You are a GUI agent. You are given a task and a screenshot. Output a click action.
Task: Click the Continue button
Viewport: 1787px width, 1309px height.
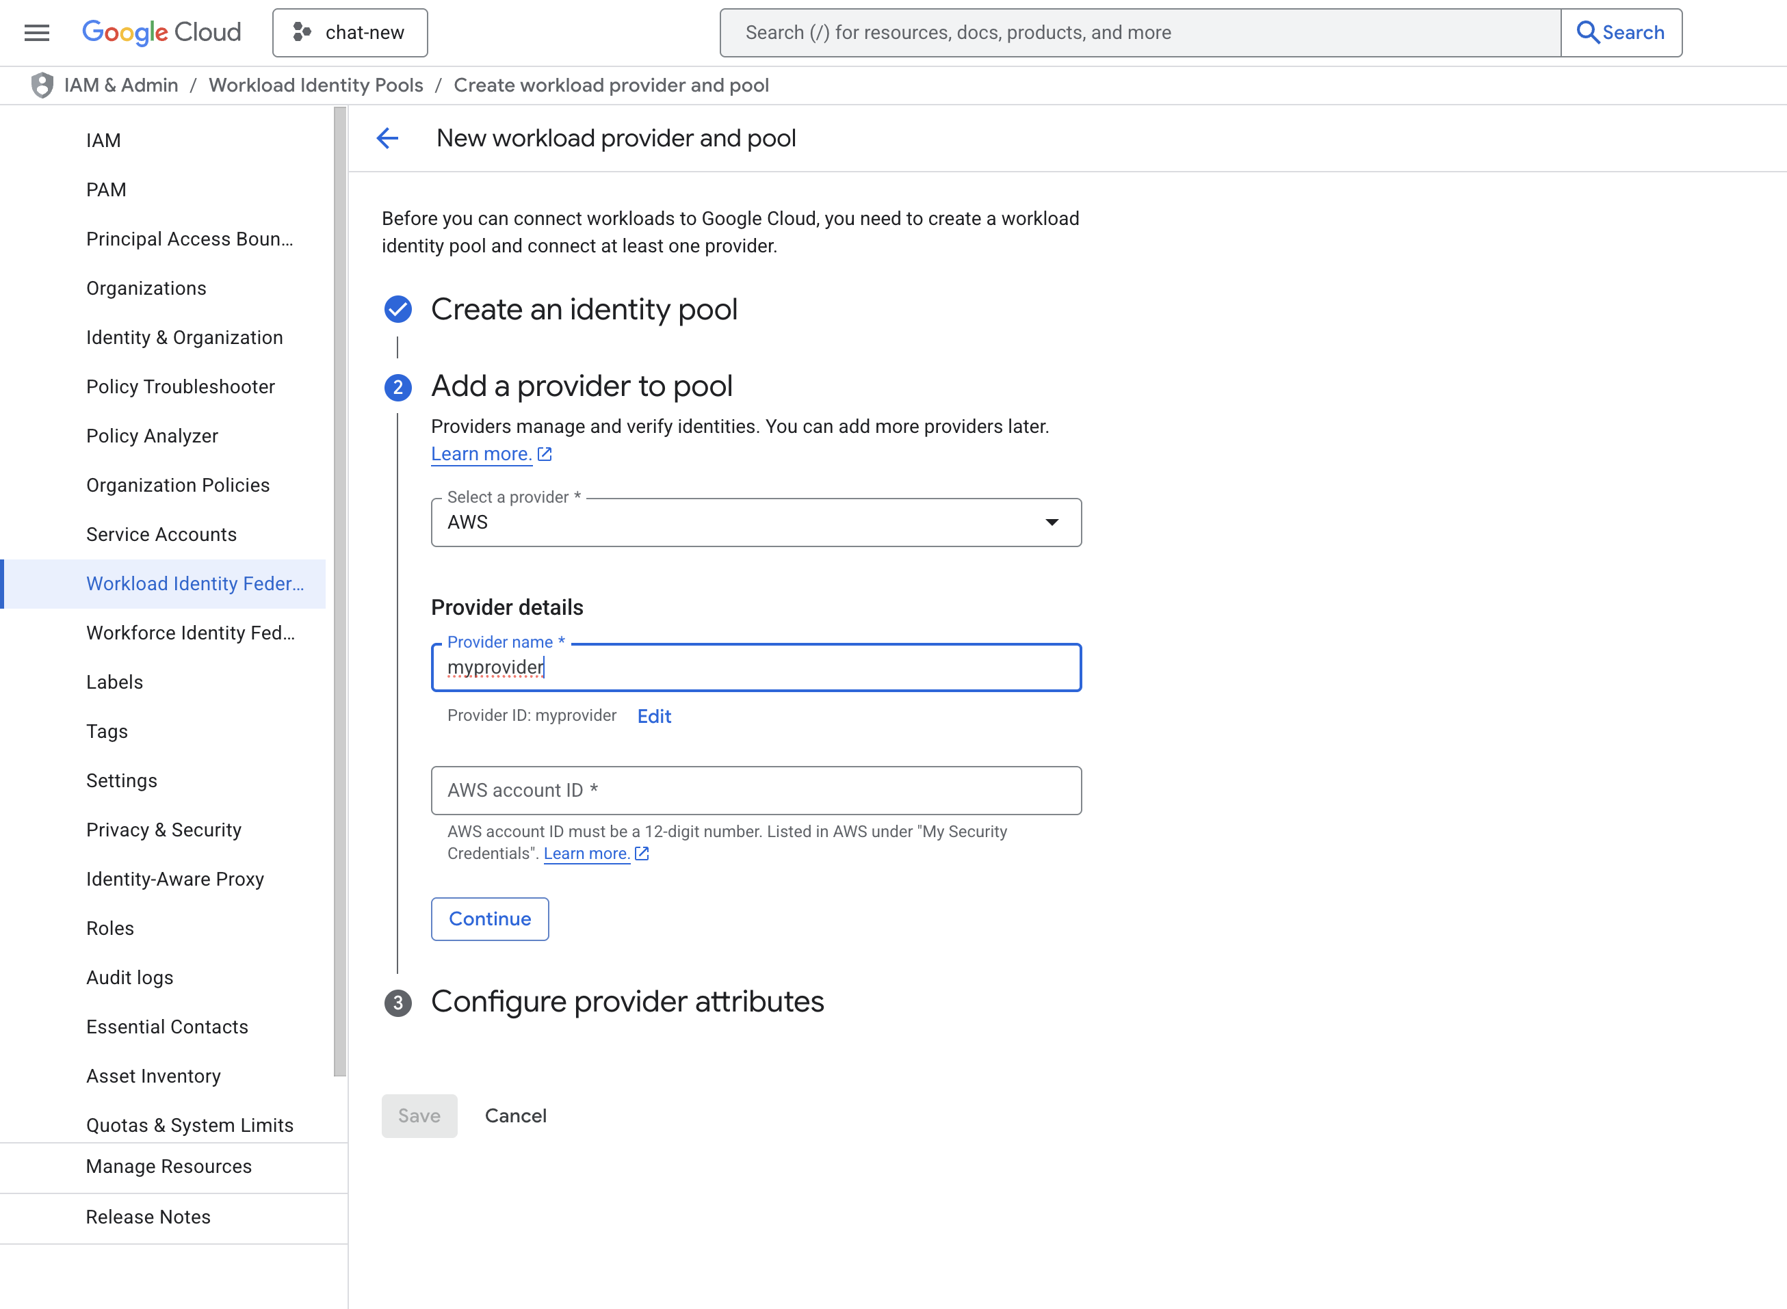[x=489, y=918]
